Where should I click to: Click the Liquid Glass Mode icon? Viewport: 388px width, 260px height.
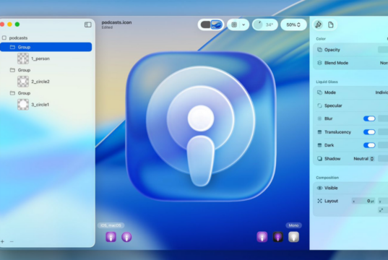click(319, 92)
